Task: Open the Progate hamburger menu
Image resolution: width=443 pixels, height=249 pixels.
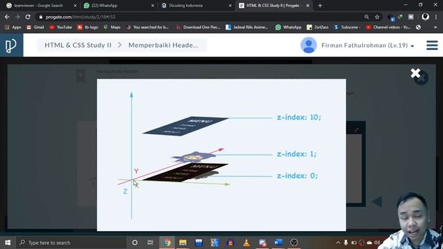Action: pos(432,45)
